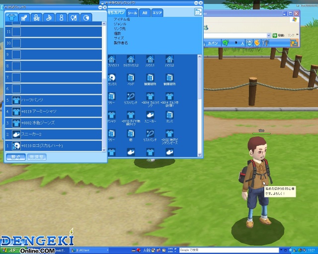This screenshot has width=318, height=254.
Task: Select the スニーカー shoe item in the inventory
Action: (150, 117)
